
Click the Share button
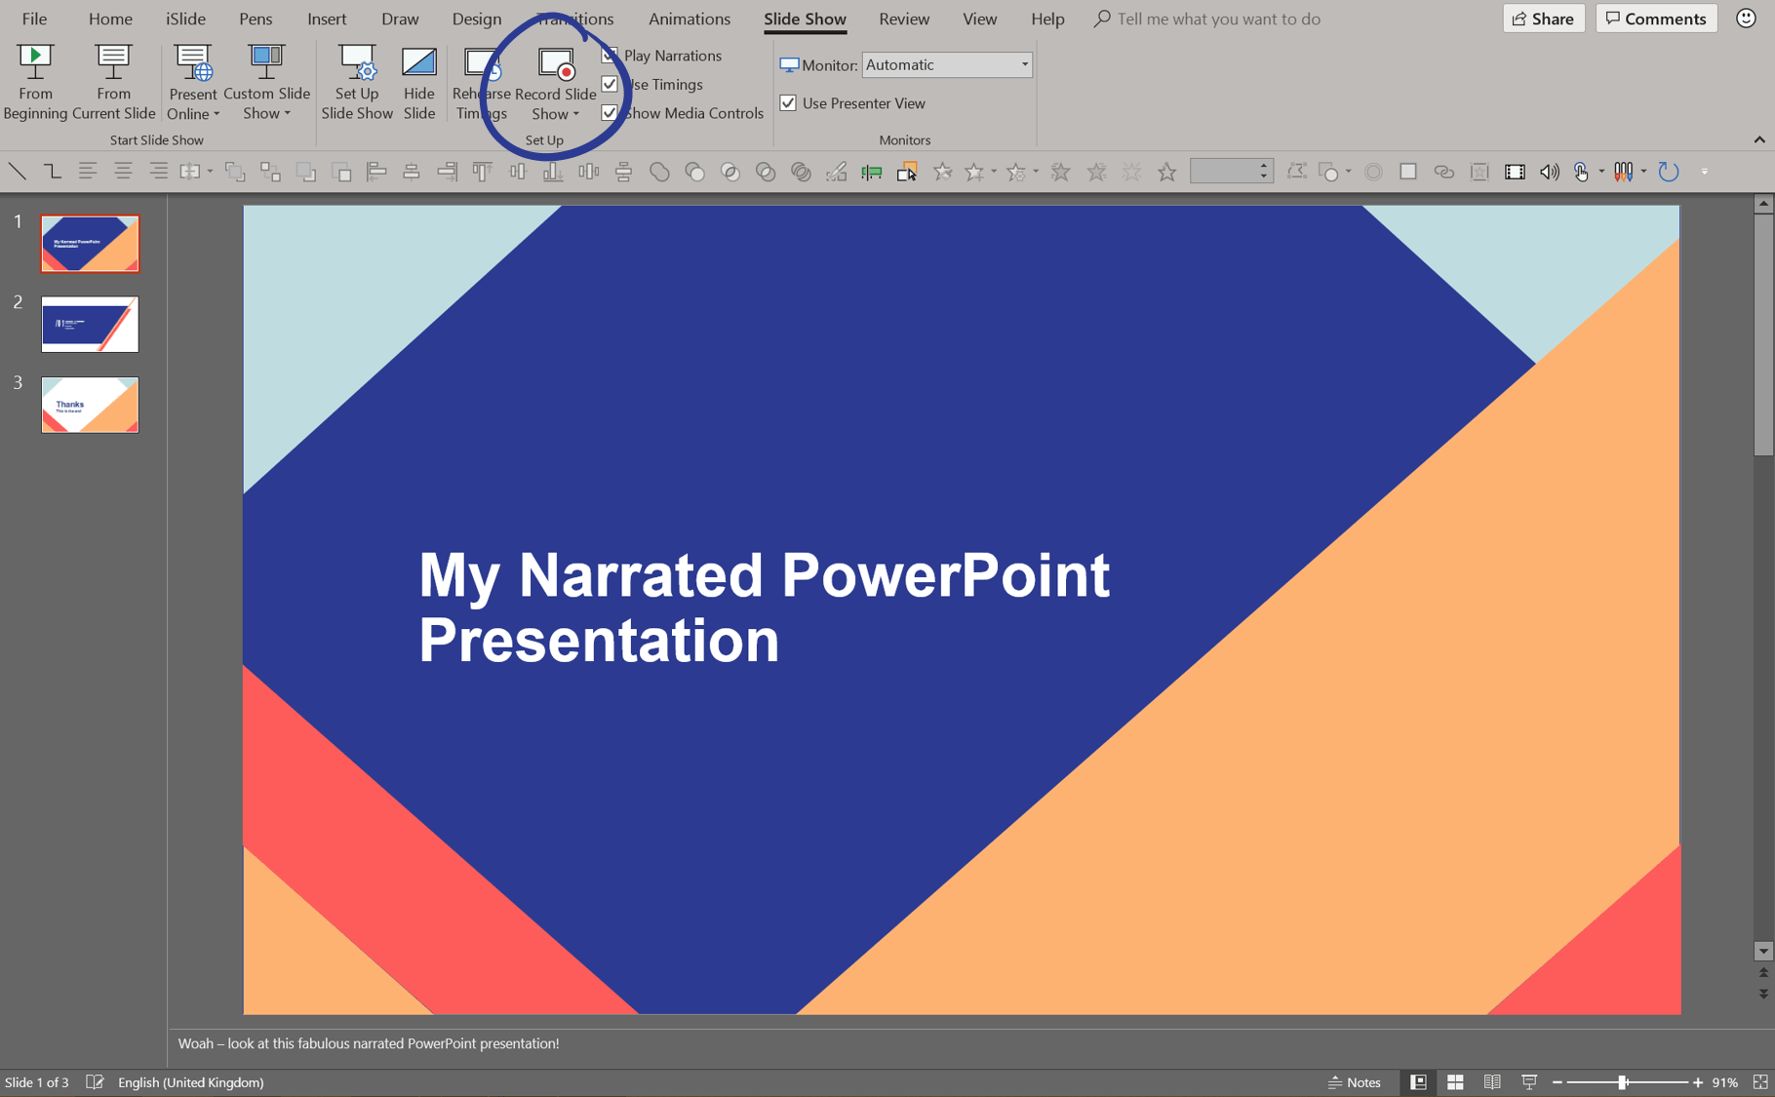pos(1543,19)
